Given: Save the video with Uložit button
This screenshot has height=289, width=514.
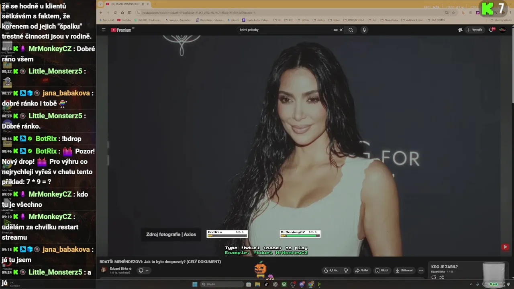Looking at the screenshot, I should 382,271.
